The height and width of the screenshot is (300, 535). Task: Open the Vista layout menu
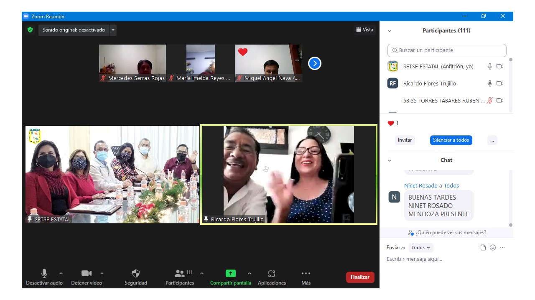coord(364,30)
